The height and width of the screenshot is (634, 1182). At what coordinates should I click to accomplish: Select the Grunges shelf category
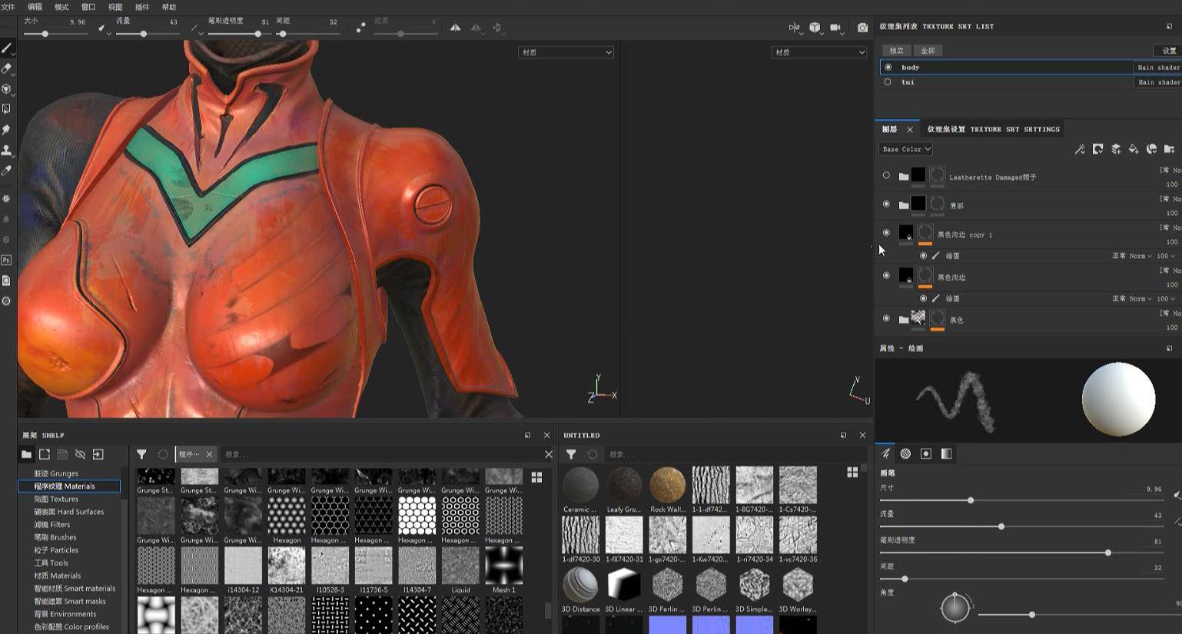[56, 473]
